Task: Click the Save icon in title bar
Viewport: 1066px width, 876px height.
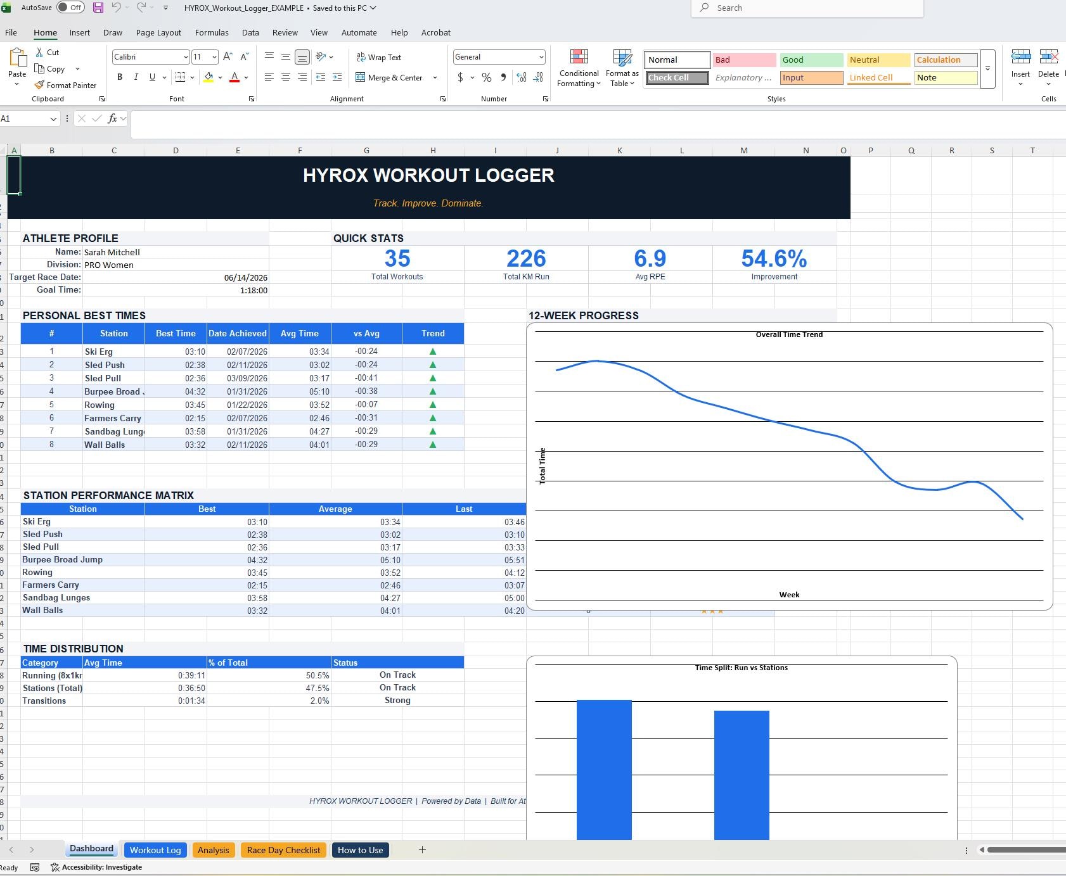Action: point(98,8)
